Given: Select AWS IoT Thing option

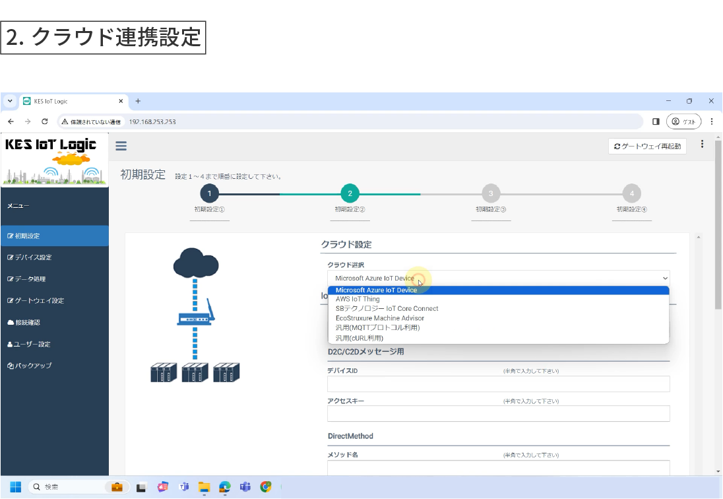Looking at the screenshot, I should click(x=499, y=299).
